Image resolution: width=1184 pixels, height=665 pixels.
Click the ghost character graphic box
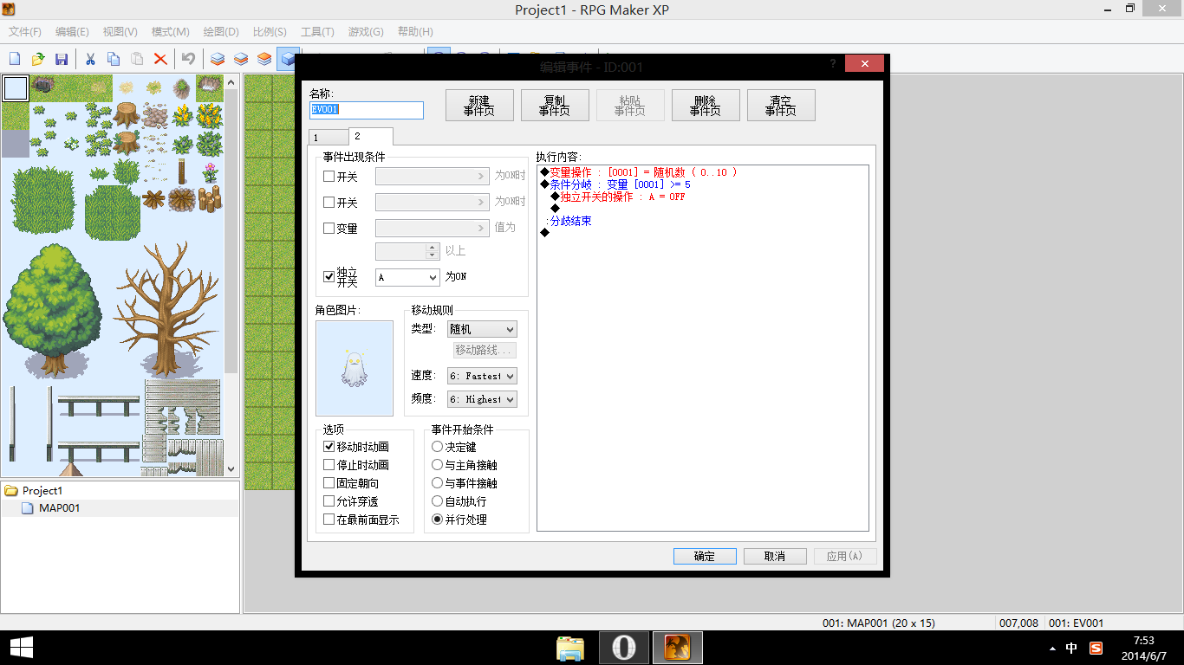click(355, 368)
